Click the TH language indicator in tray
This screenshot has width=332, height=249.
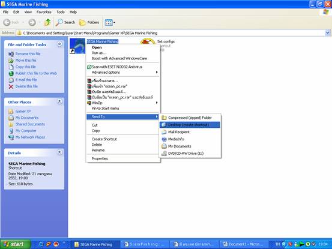click(277, 244)
